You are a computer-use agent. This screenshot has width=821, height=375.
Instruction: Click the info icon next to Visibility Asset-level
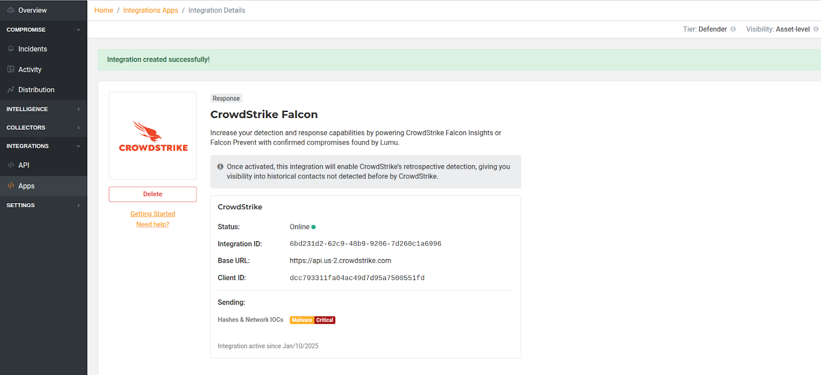point(816,29)
